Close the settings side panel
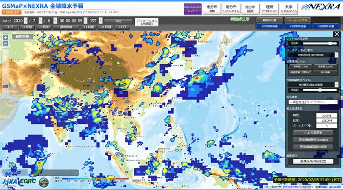 (337, 34)
